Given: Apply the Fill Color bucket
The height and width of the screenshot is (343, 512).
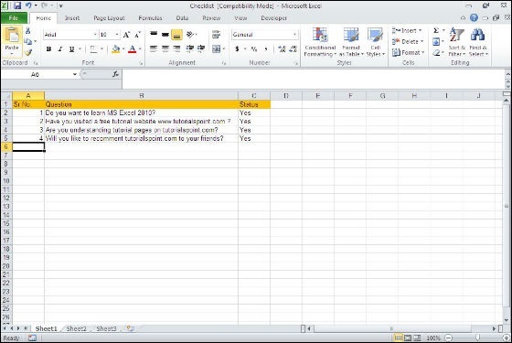Looking at the screenshot, I should pyautogui.click(x=116, y=49).
